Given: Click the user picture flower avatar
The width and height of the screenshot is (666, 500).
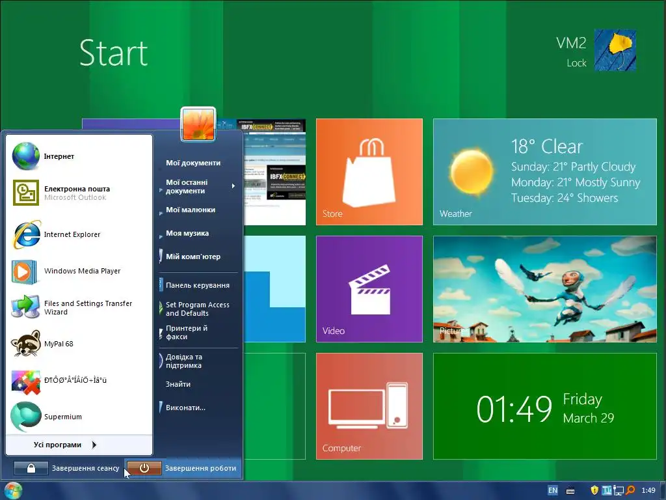Looking at the screenshot, I should [198, 124].
